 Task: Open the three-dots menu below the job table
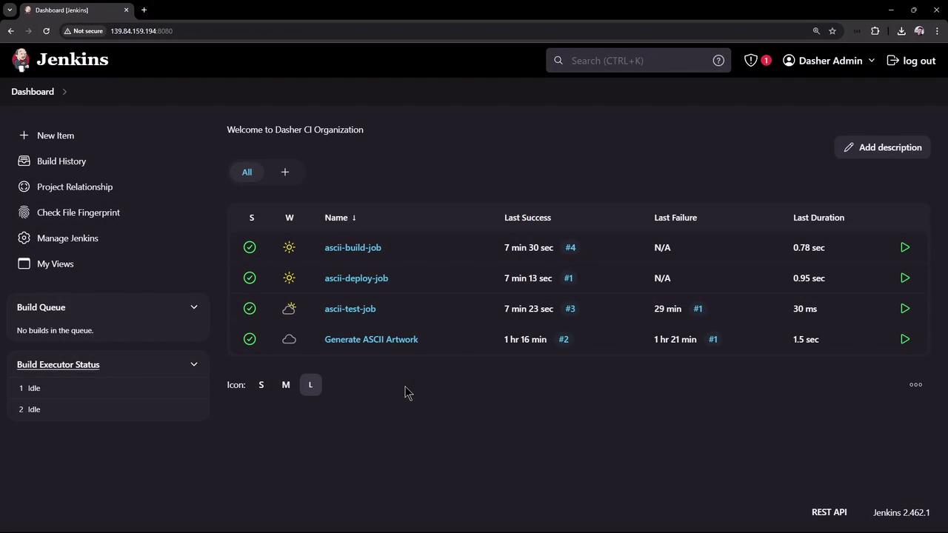pyautogui.click(x=915, y=385)
